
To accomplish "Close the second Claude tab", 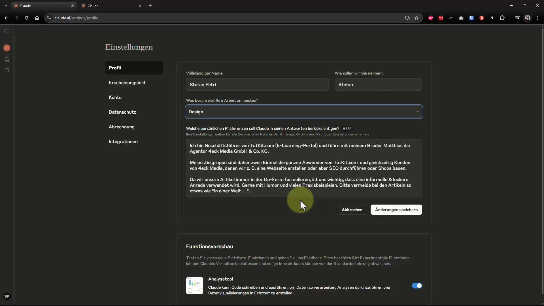I will [x=140, y=6].
